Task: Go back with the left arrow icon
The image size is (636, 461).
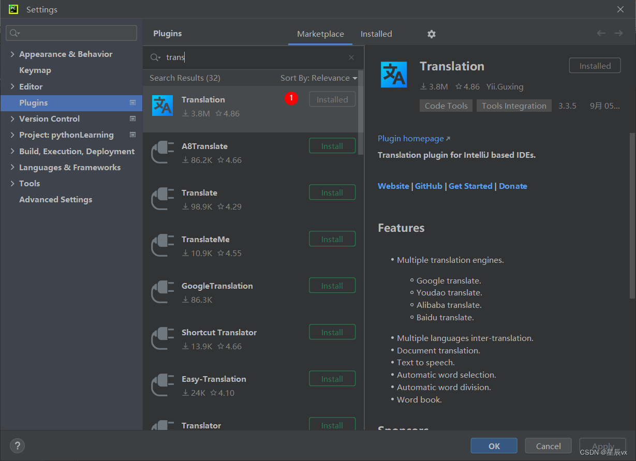Action: (x=601, y=33)
